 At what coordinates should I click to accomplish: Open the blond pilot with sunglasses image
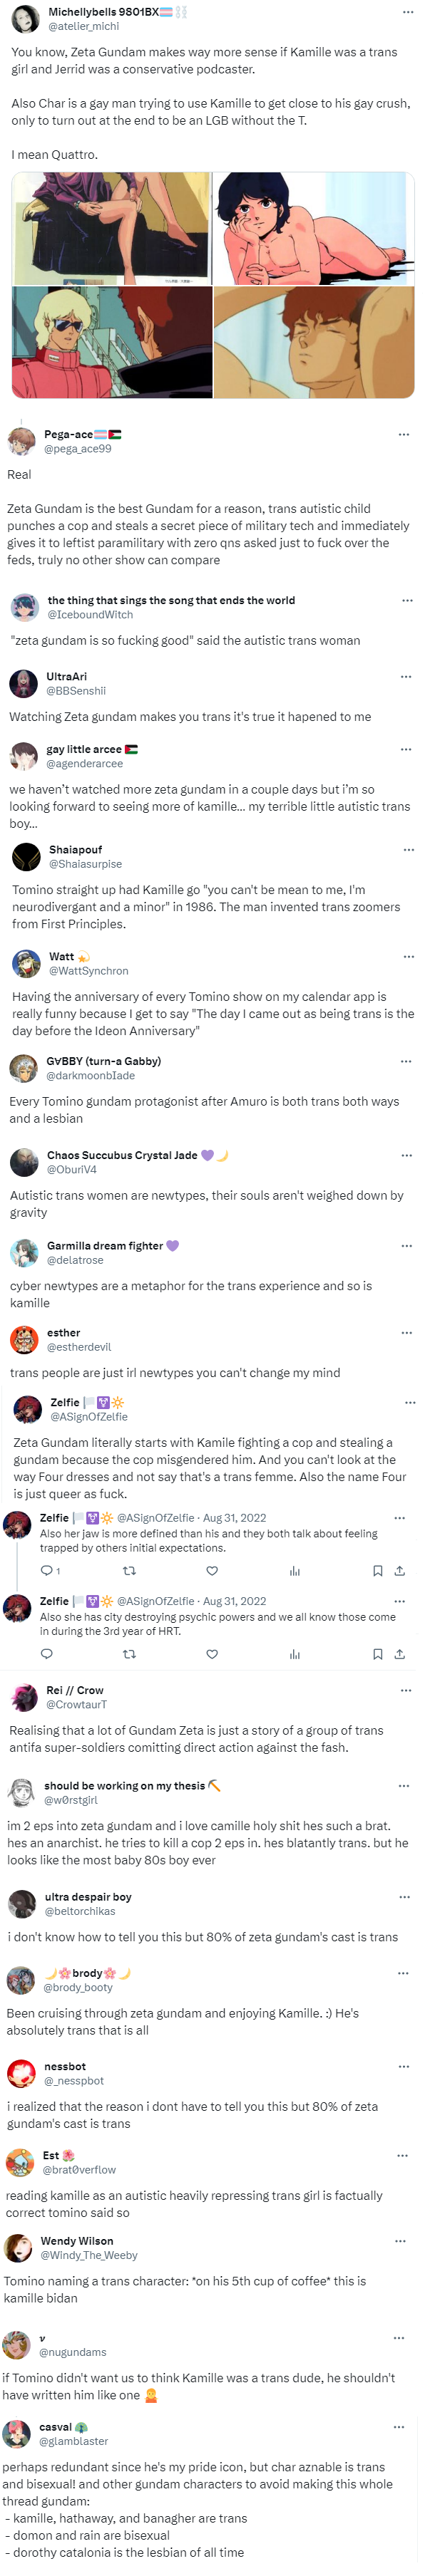pyautogui.click(x=111, y=343)
